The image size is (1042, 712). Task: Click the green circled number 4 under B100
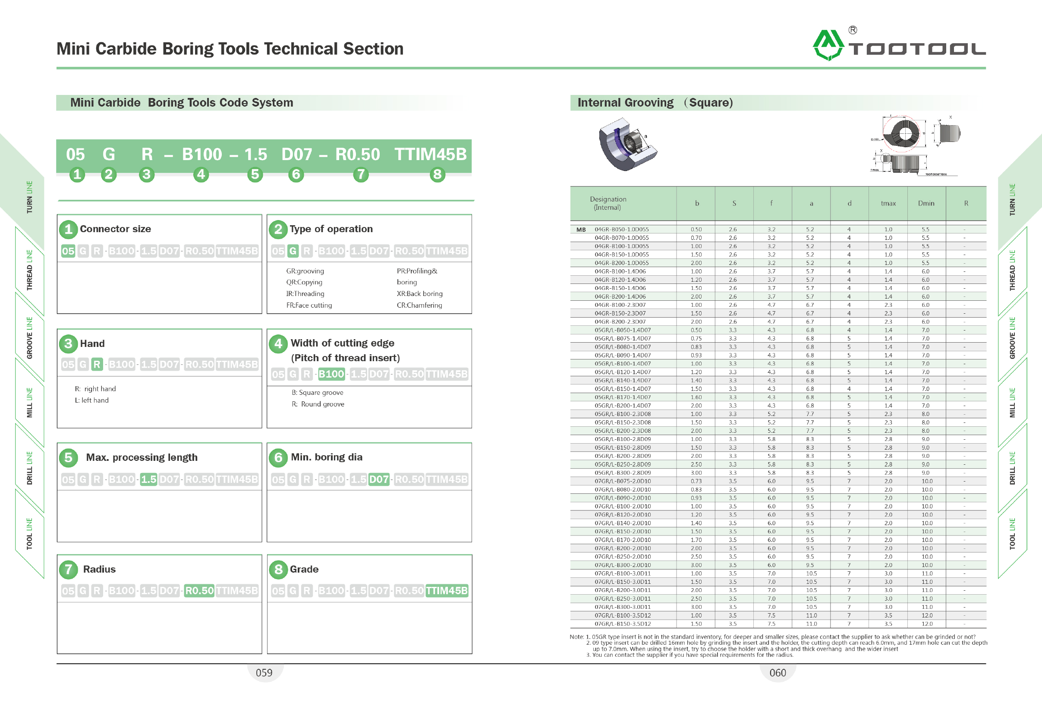201,174
